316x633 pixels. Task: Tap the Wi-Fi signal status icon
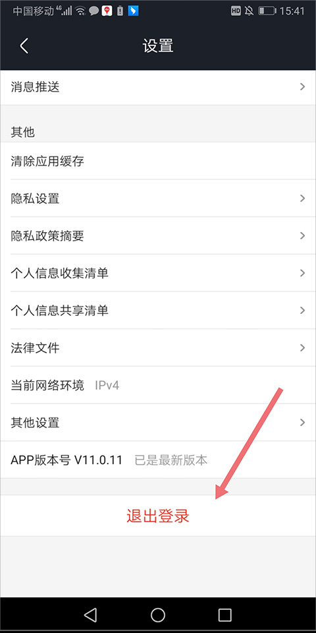coord(80,11)
